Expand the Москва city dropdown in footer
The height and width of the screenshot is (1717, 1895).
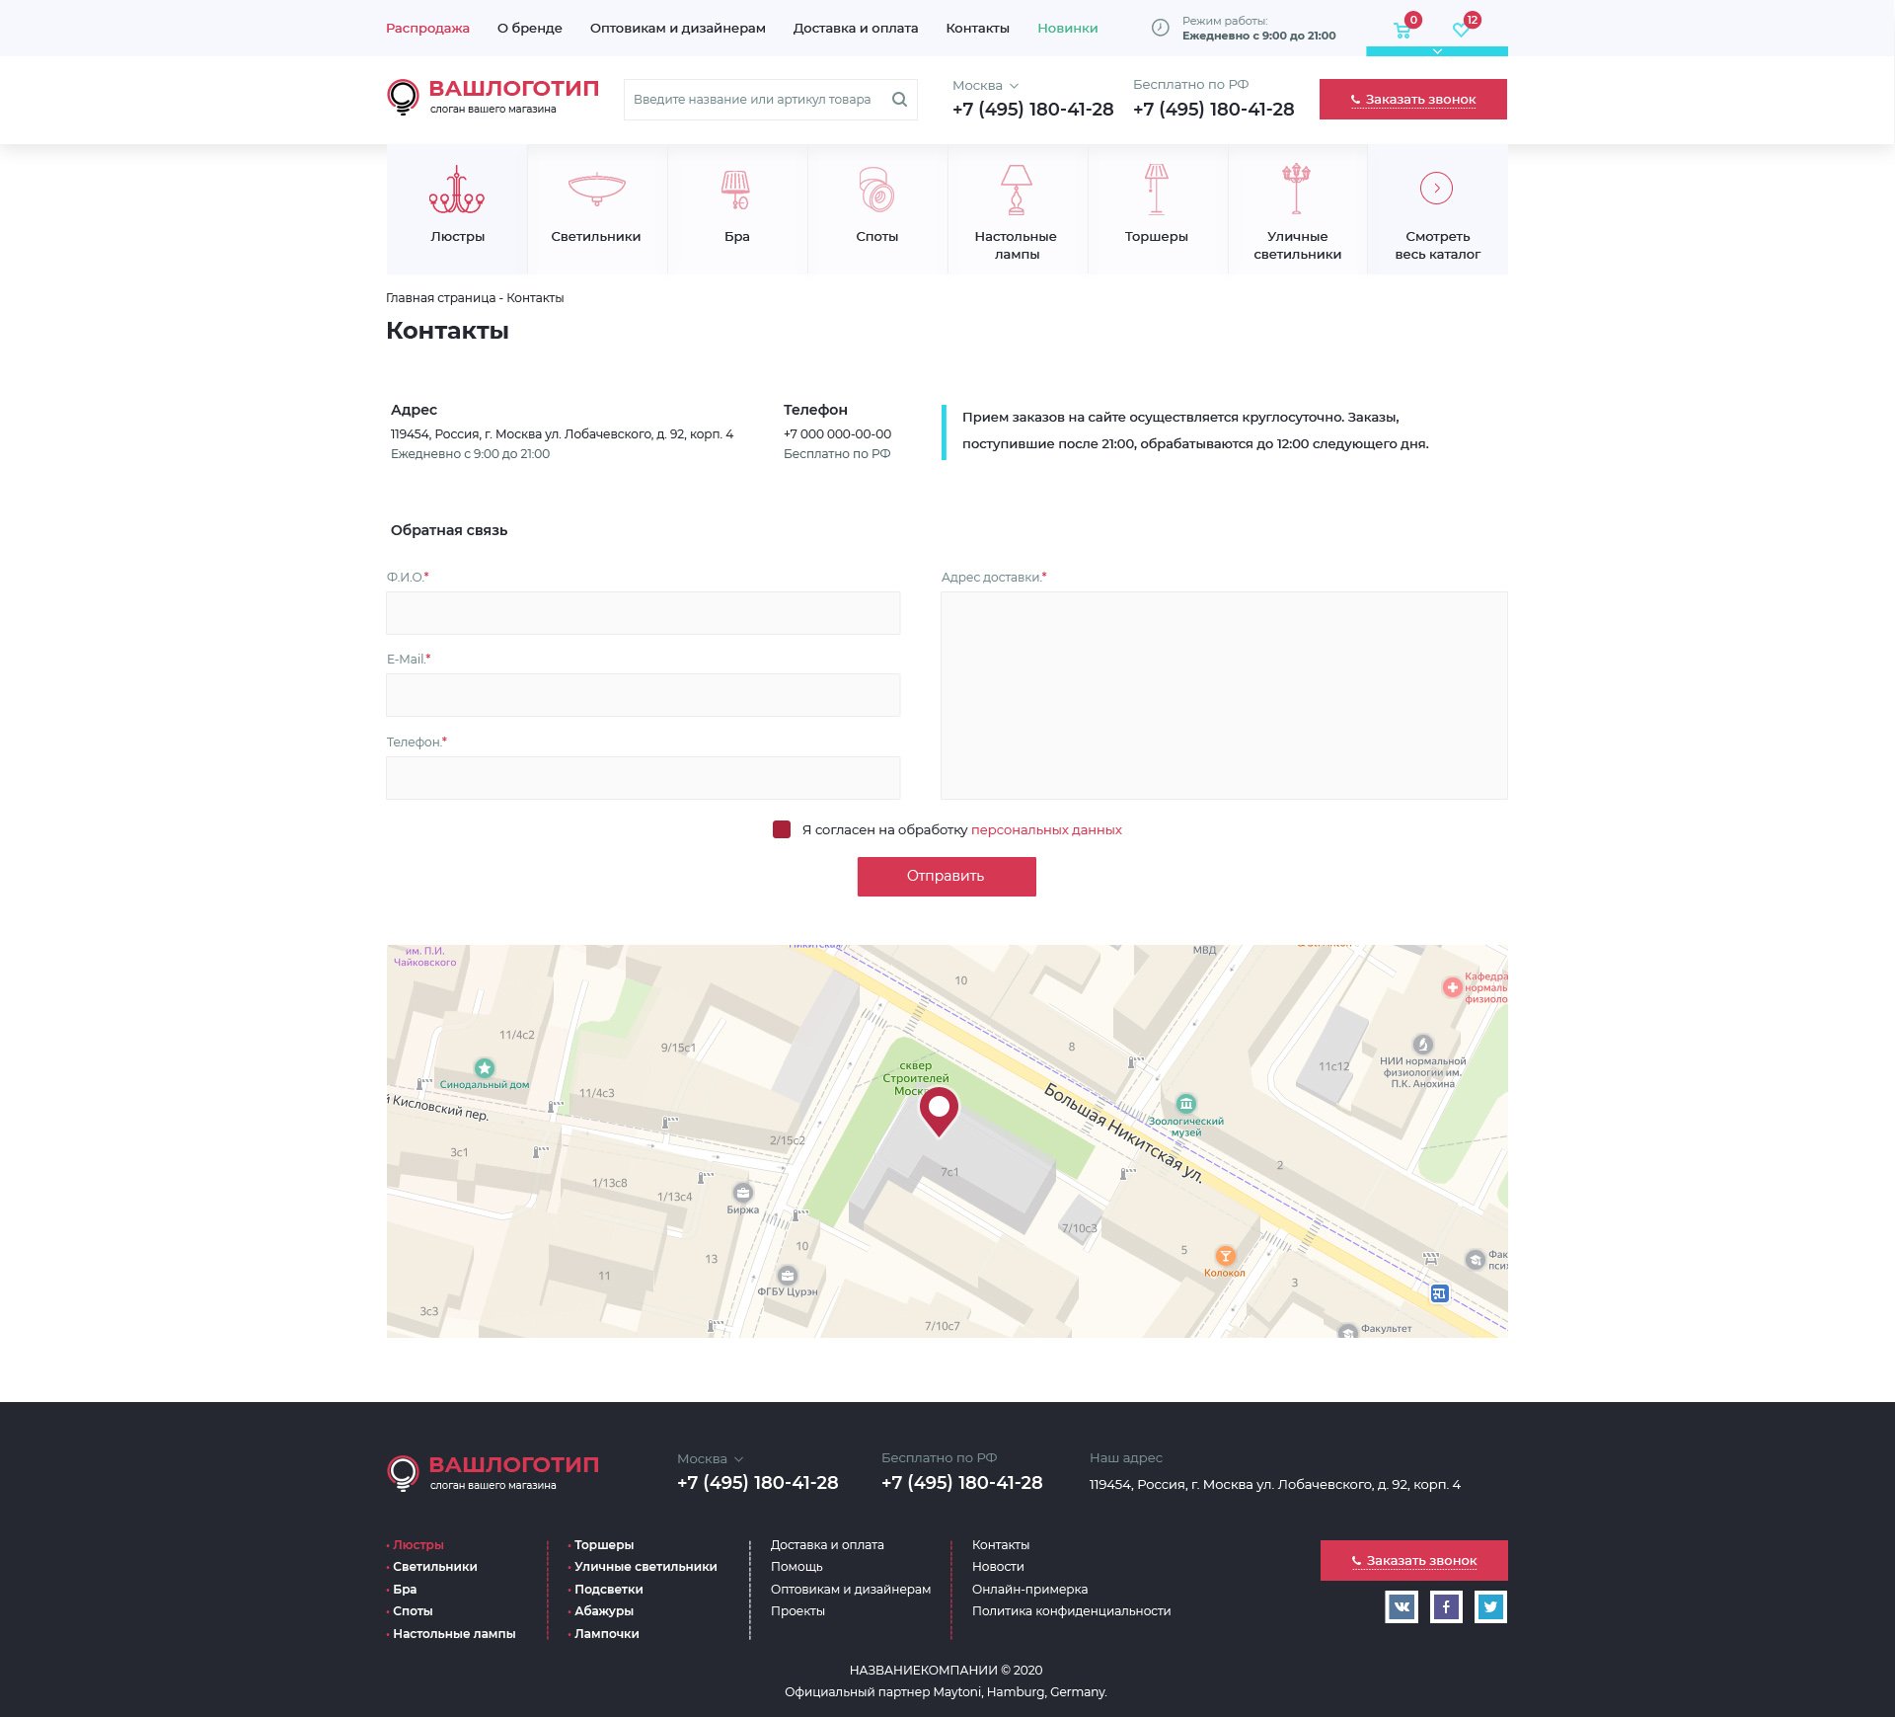(710, 1458)
